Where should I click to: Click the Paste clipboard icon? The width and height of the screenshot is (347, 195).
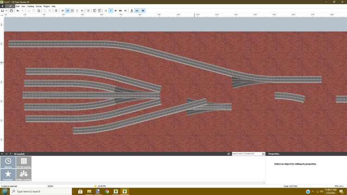pos(39,11)
